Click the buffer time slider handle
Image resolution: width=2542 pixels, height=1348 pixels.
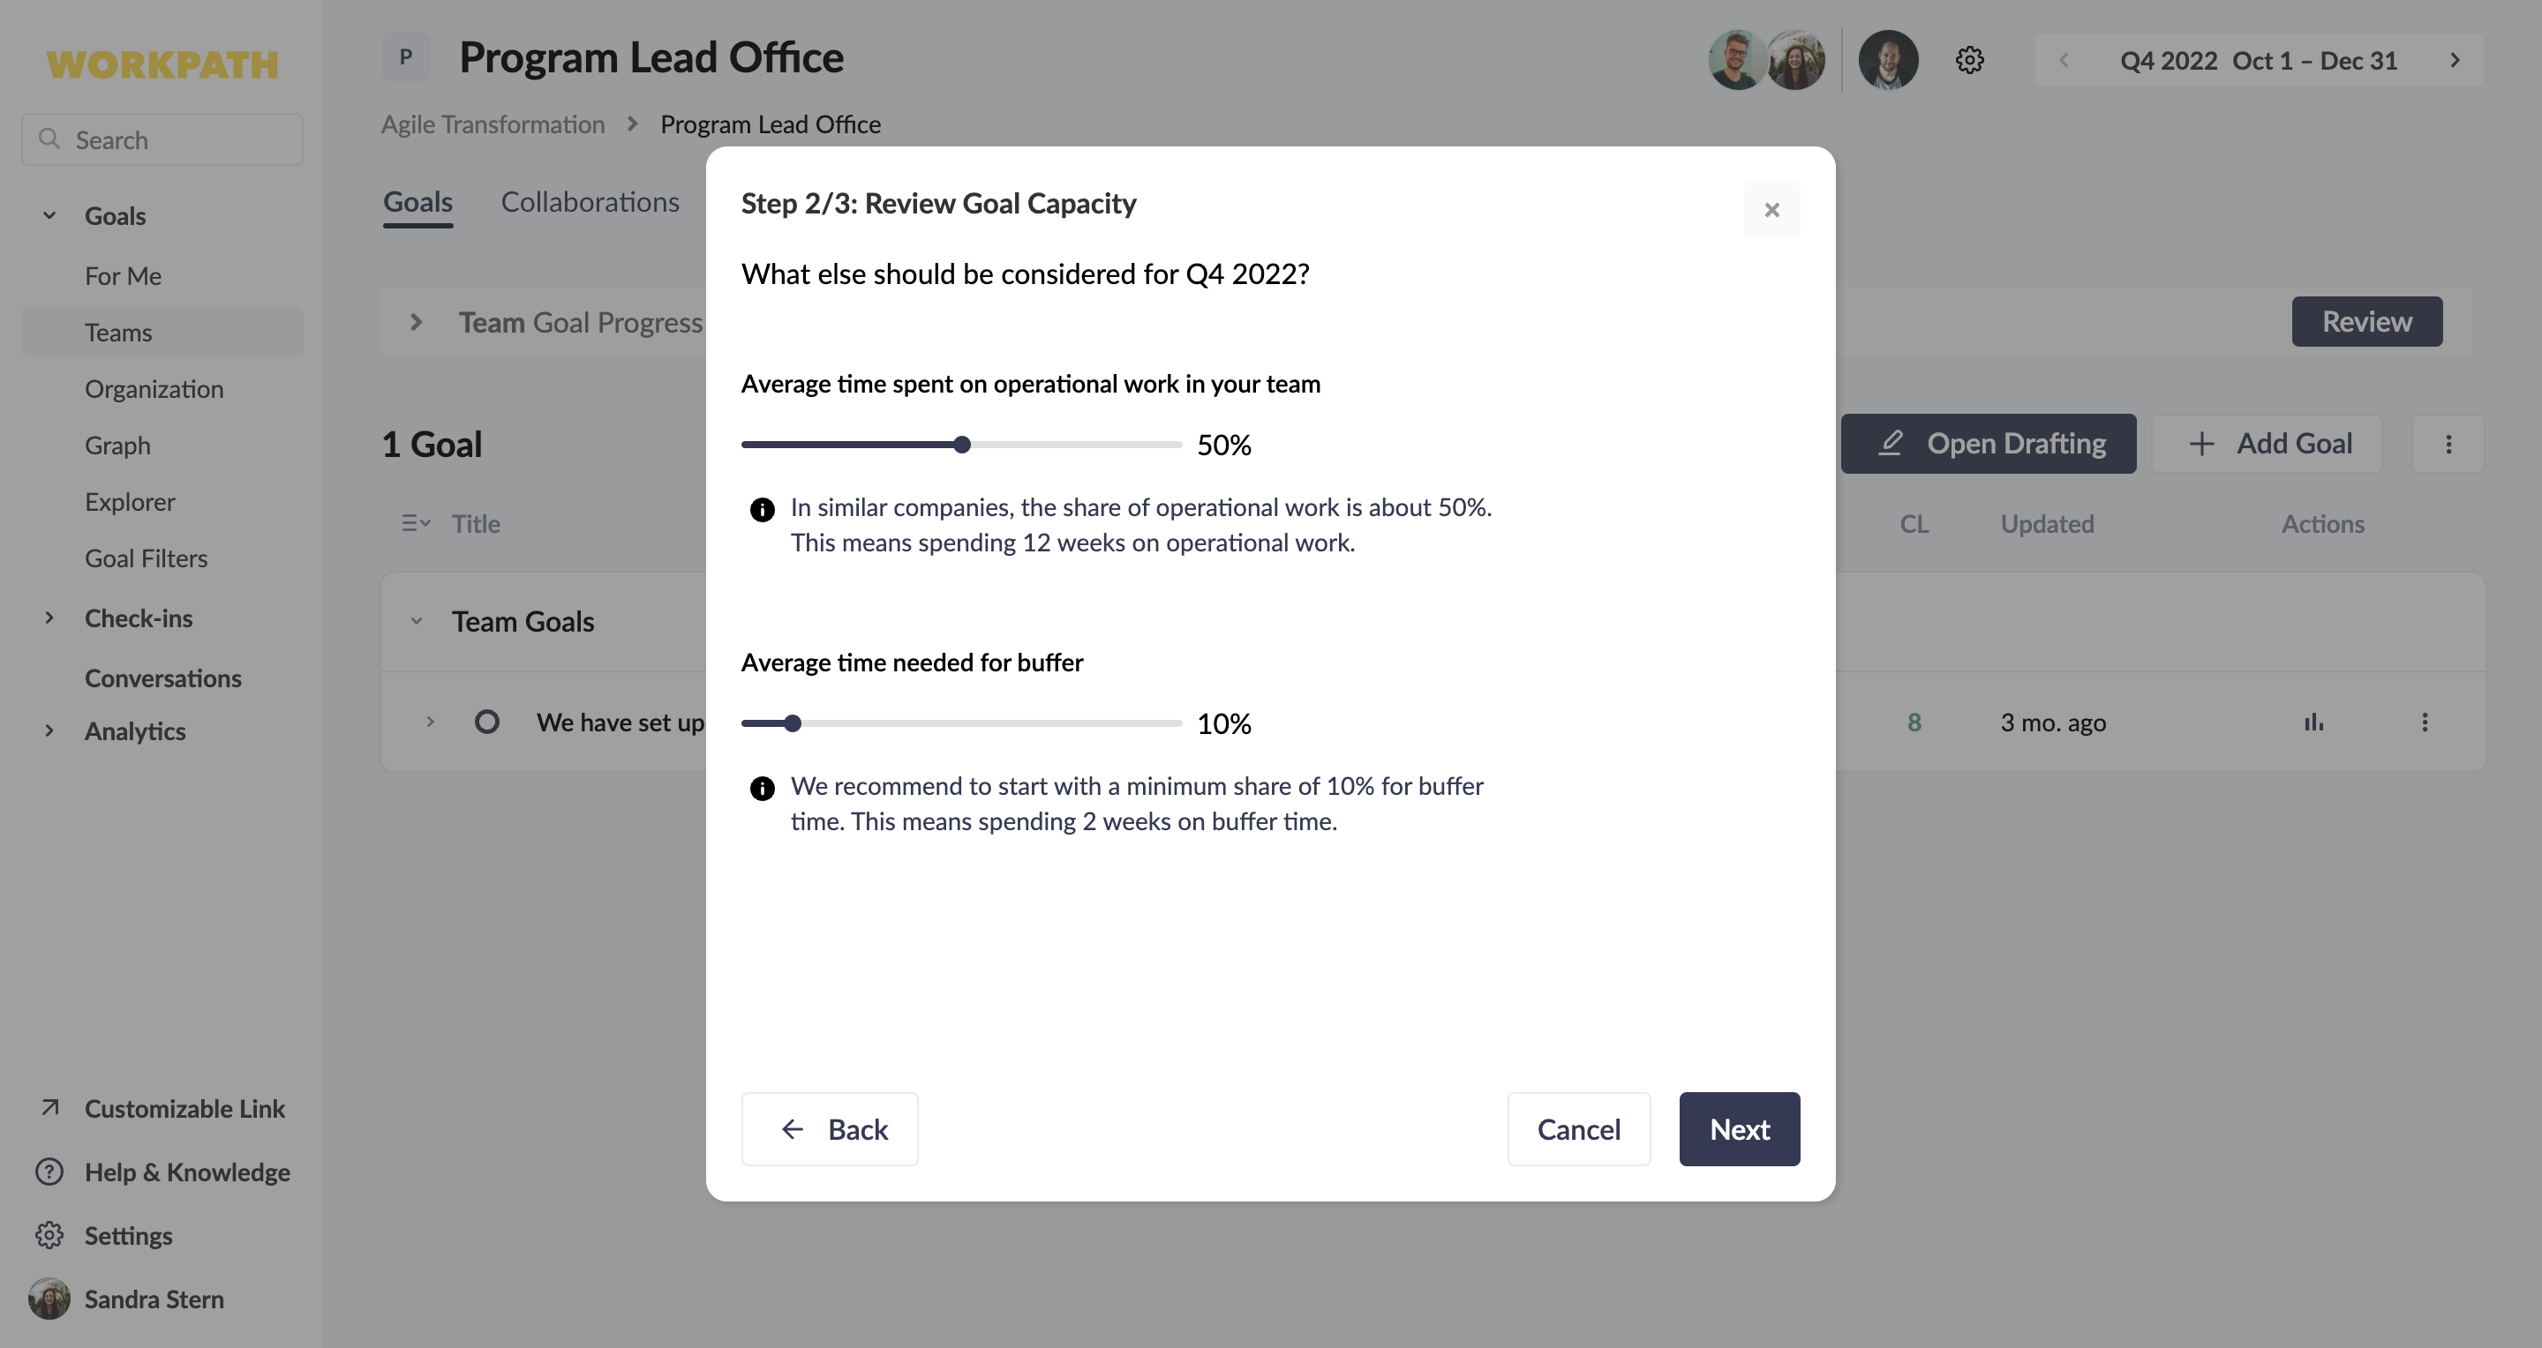[793, 723]
